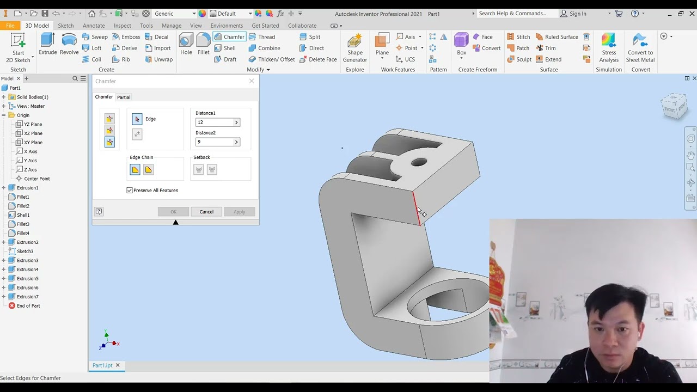Click the ViewCube
This screenshot has height=392, width=697.
pos(674,106)
